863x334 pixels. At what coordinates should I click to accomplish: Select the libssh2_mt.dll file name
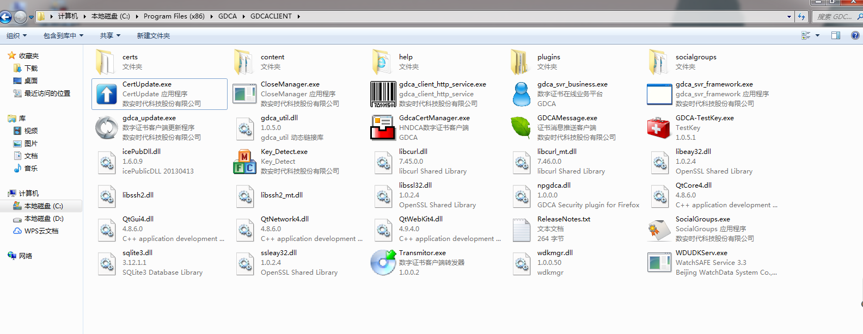click(x=281, y=195)
